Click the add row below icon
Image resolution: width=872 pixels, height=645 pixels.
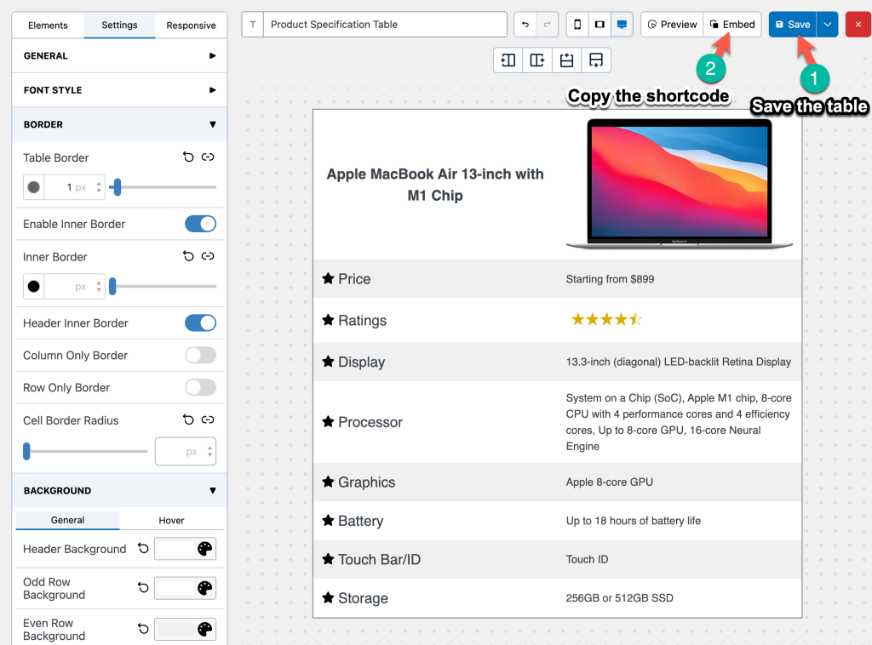[596, 60]
